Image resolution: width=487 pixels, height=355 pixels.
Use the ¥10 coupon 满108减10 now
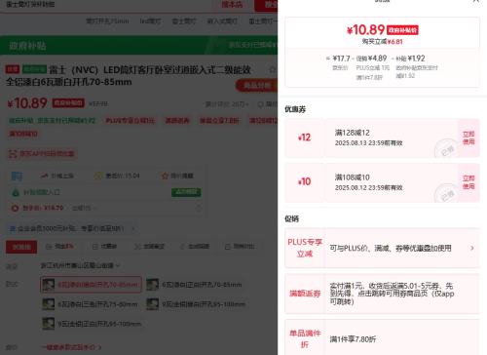tap(468, 182)
